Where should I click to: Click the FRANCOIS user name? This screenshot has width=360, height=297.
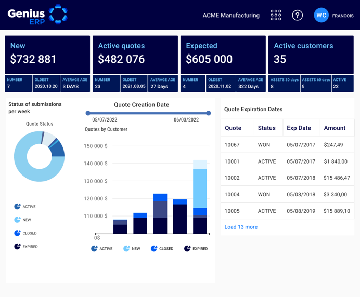343,16
